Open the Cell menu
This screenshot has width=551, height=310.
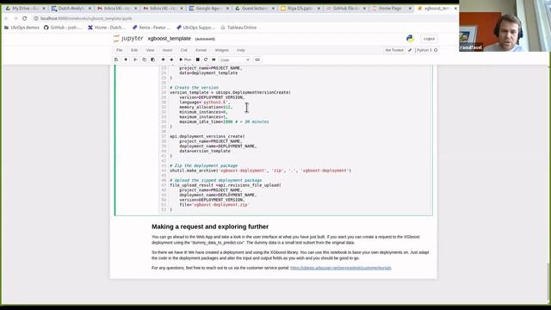click(183, 50)
